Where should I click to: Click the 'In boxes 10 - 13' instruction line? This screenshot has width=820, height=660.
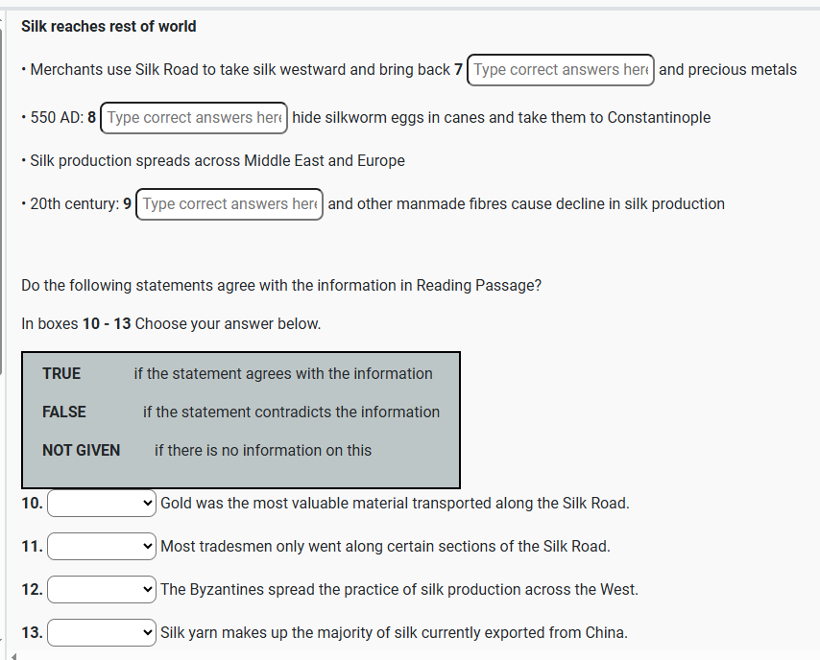click(171, 324)
